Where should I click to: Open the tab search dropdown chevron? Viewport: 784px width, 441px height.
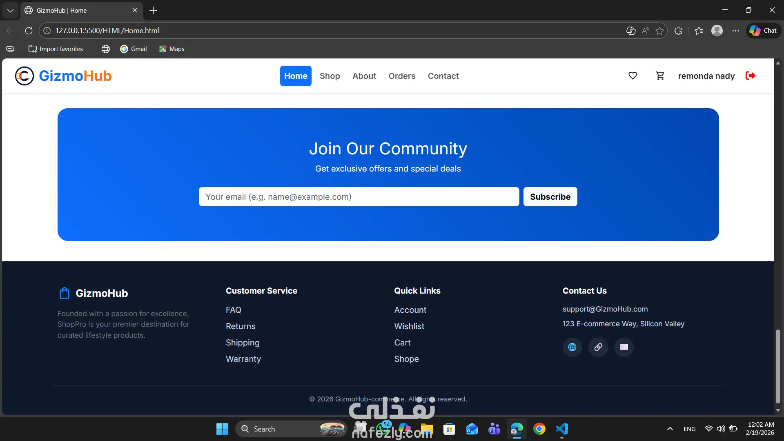pyautogui.click(x=10, y=10)
